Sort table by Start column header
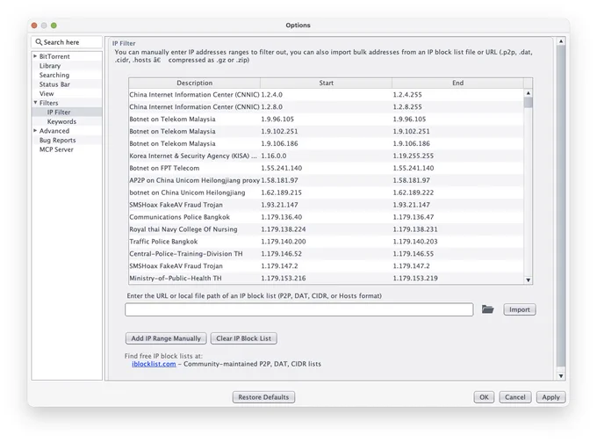The height and width of the screenshot is (443, 597). click(326, 83)
